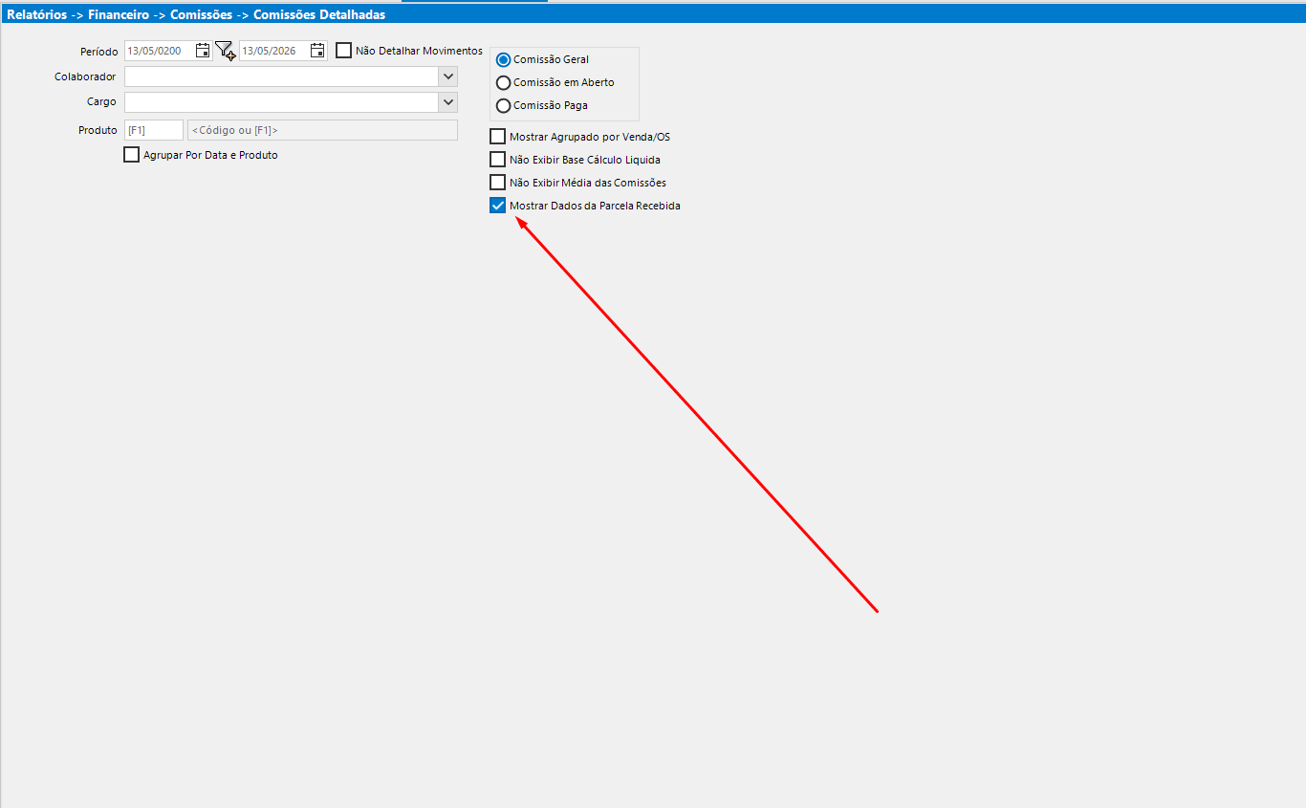Click the Colaborador label
The image size is (1306, 808).
[x=85, y=76]
